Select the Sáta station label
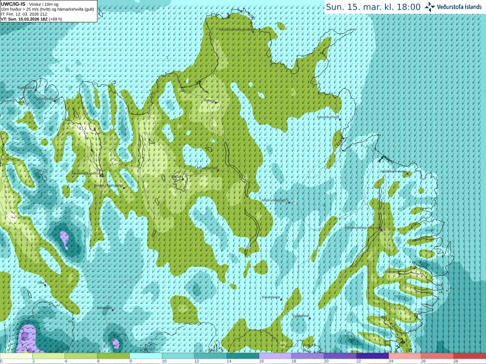The height and width of the screenshot is (364, 486). tap(41, 283)
